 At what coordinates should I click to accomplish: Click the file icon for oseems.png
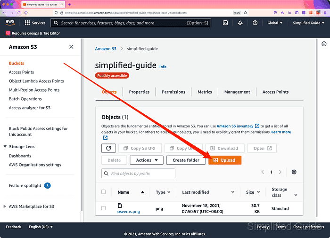(120, 206)
